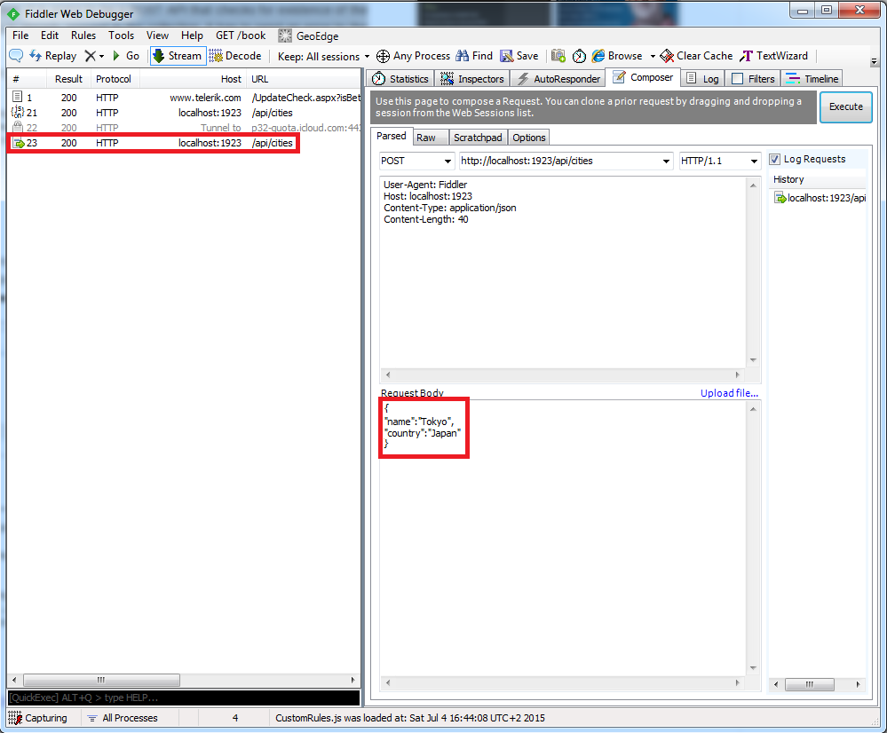Click the toolbar overflow arrow at right edge

[874, 61]
